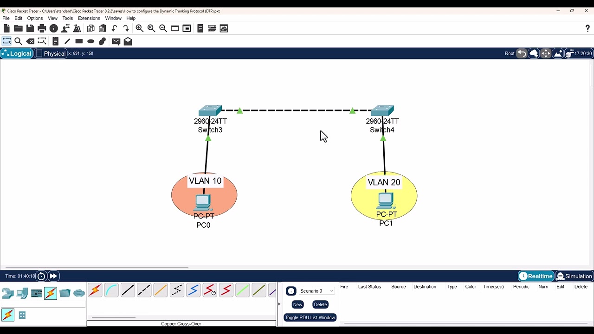The height and width of the screenshot is (334, 594).
Task: Fast forward time button
Action: pos(53,276)
